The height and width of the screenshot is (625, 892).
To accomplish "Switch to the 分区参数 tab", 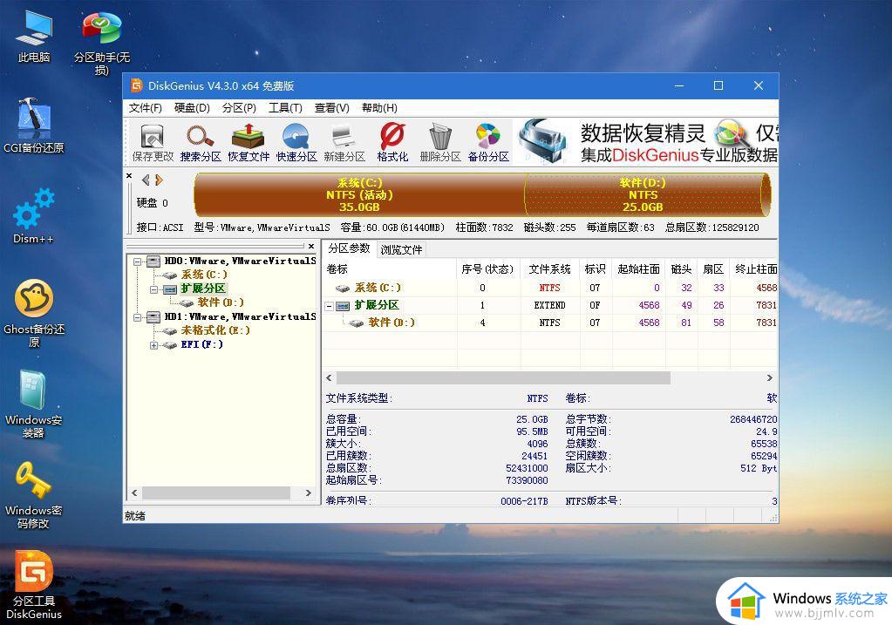I will [349, 248].
